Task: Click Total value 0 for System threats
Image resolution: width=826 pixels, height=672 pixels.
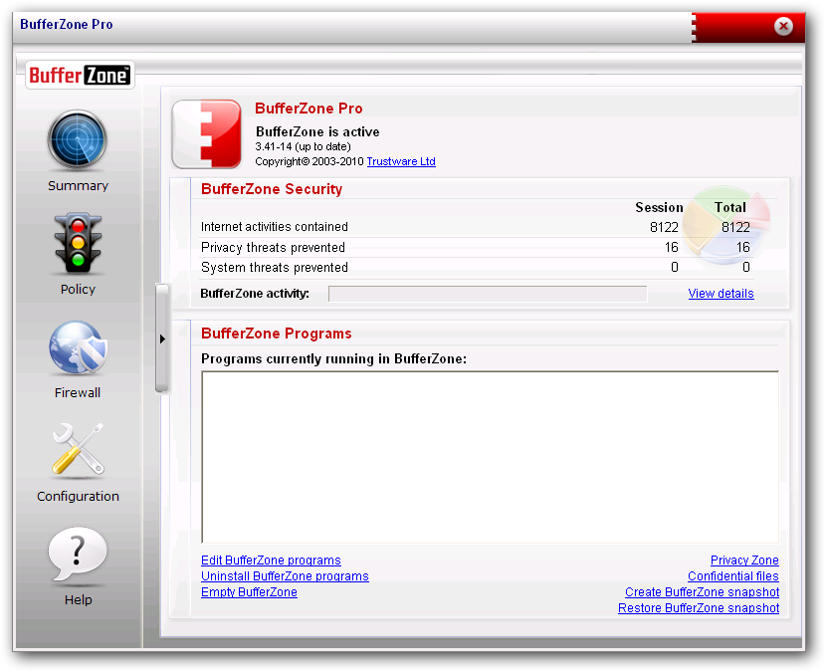Action: click(x=746, y=267)
